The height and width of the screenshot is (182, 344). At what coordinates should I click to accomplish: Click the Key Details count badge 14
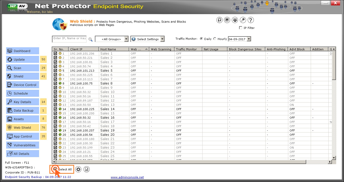pos(43,102)
